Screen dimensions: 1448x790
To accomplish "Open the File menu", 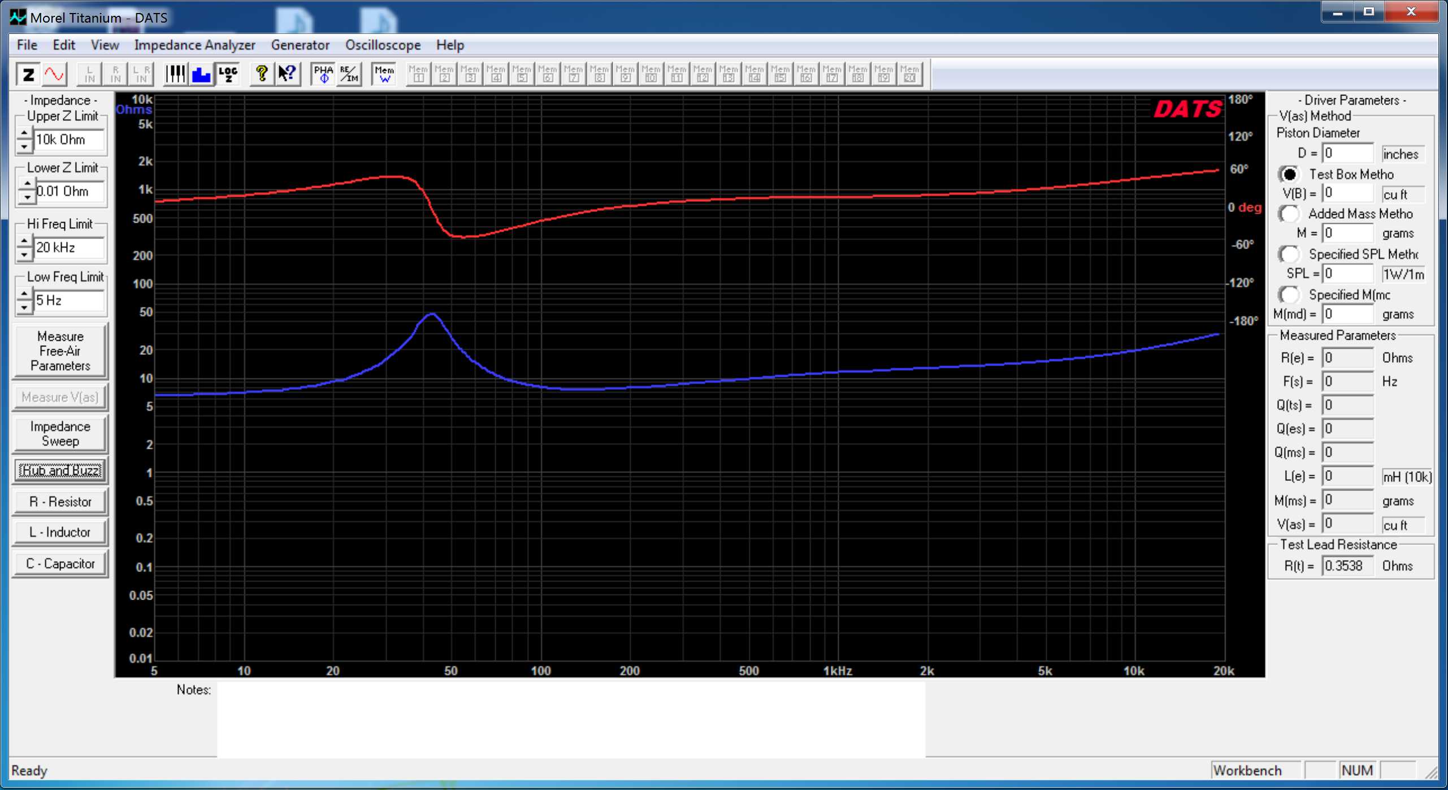I will point(27,45).
